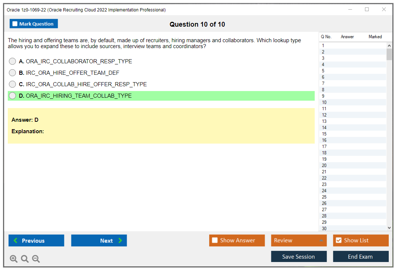Click the green back chevron on Previous
The height and width of the screenshot is (272, 398).
click(x=15, y=240)
